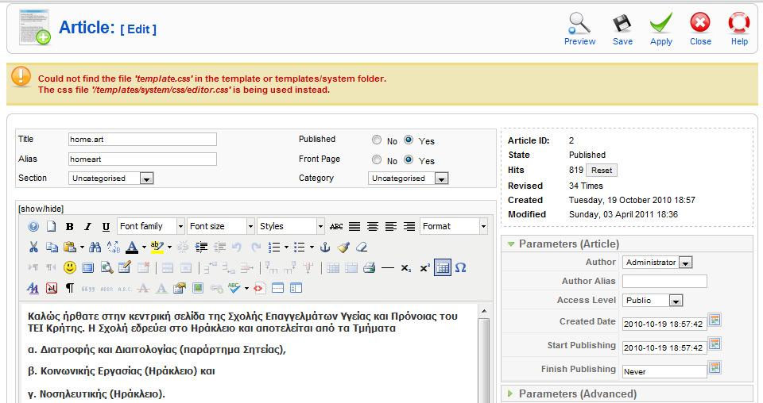Open the Access Level dropdown
Viewport: 763px width, 403px height.
(x=653, y=301)
